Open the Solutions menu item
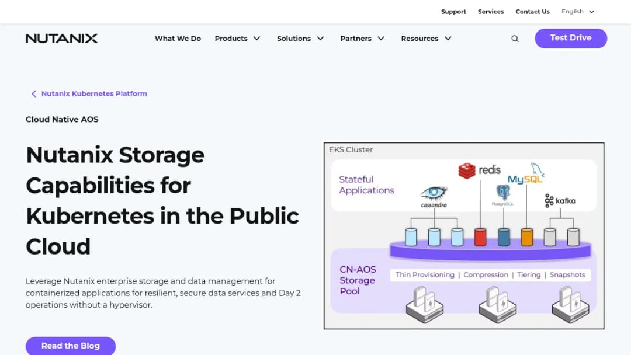 click(x=294, y=39)
